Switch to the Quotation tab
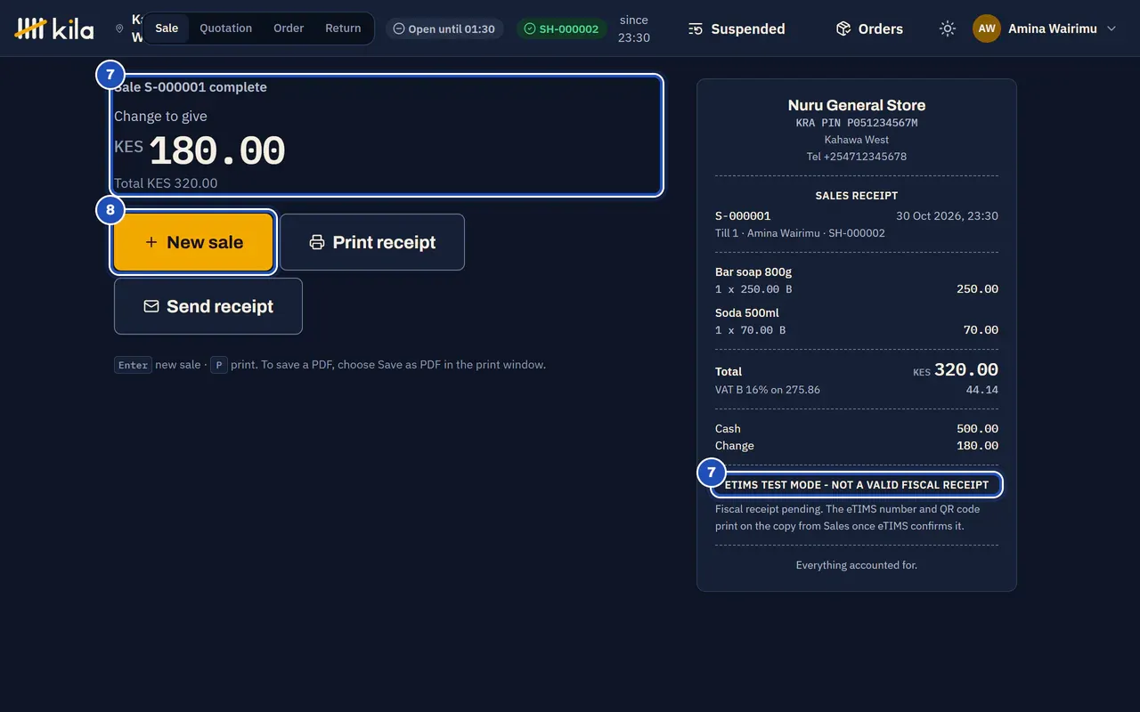 [x=225, y=28]
